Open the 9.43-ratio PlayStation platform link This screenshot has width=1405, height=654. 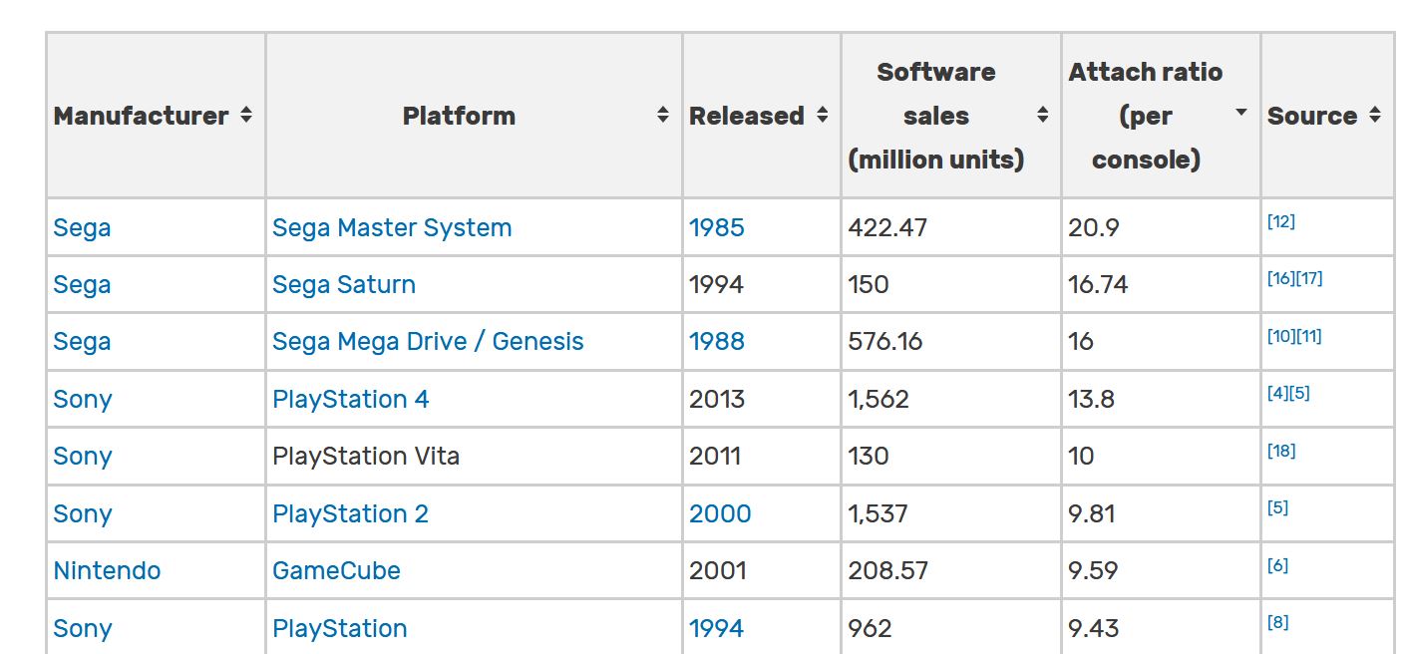pyautogui.click(x=339, y=628)
